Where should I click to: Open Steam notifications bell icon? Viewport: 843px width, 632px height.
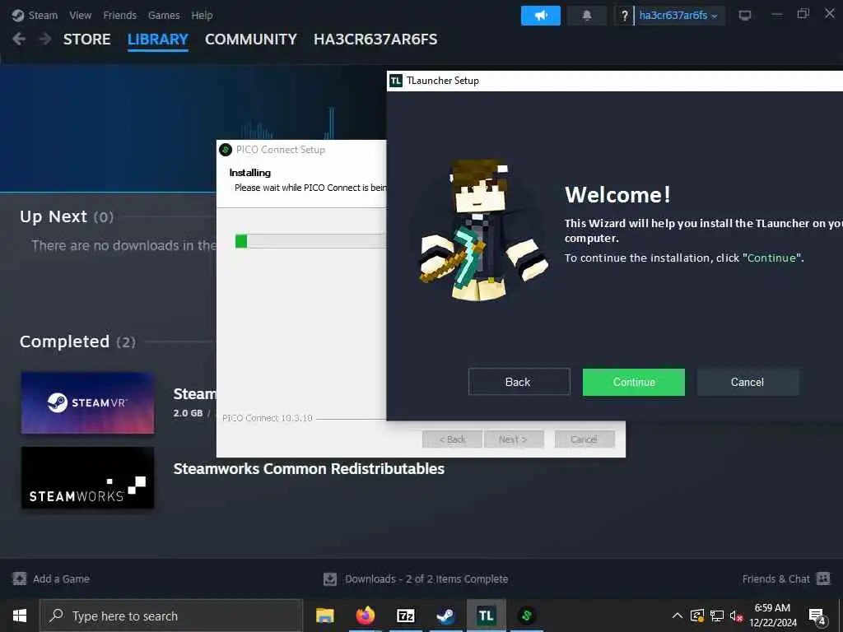pyautogui.click(x=587, y=16)
